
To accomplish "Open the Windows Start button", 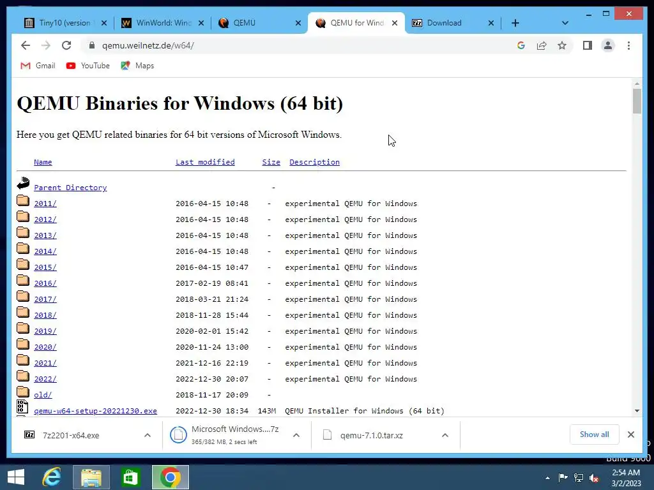I will (16, 477).
